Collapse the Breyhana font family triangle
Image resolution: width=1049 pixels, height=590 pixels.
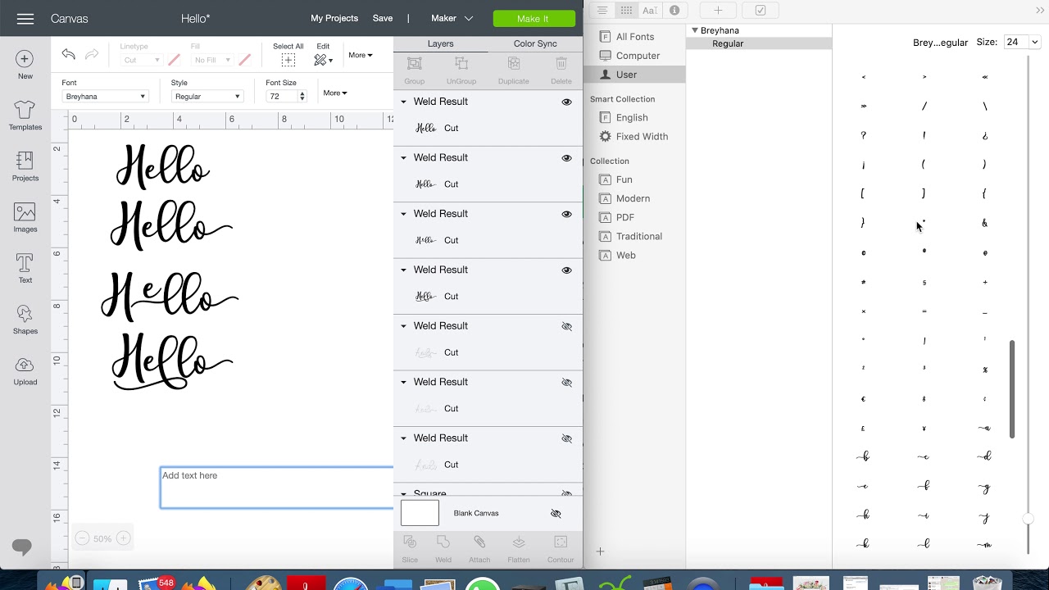click(x=694, y=30)
